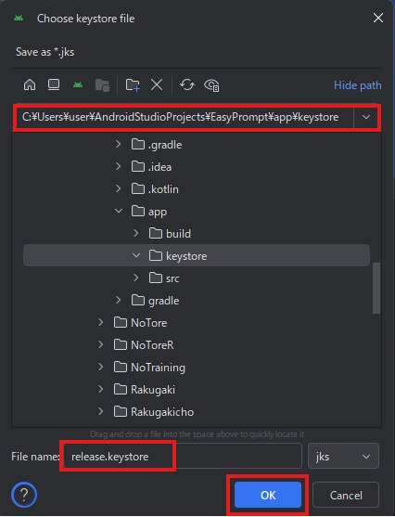Select the gradle folder without leading dot
395x517 pixels.
197,301
